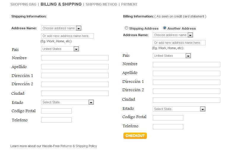Click the billing Dirección 1 field
The image size is (239, 151).
[186, 82]
